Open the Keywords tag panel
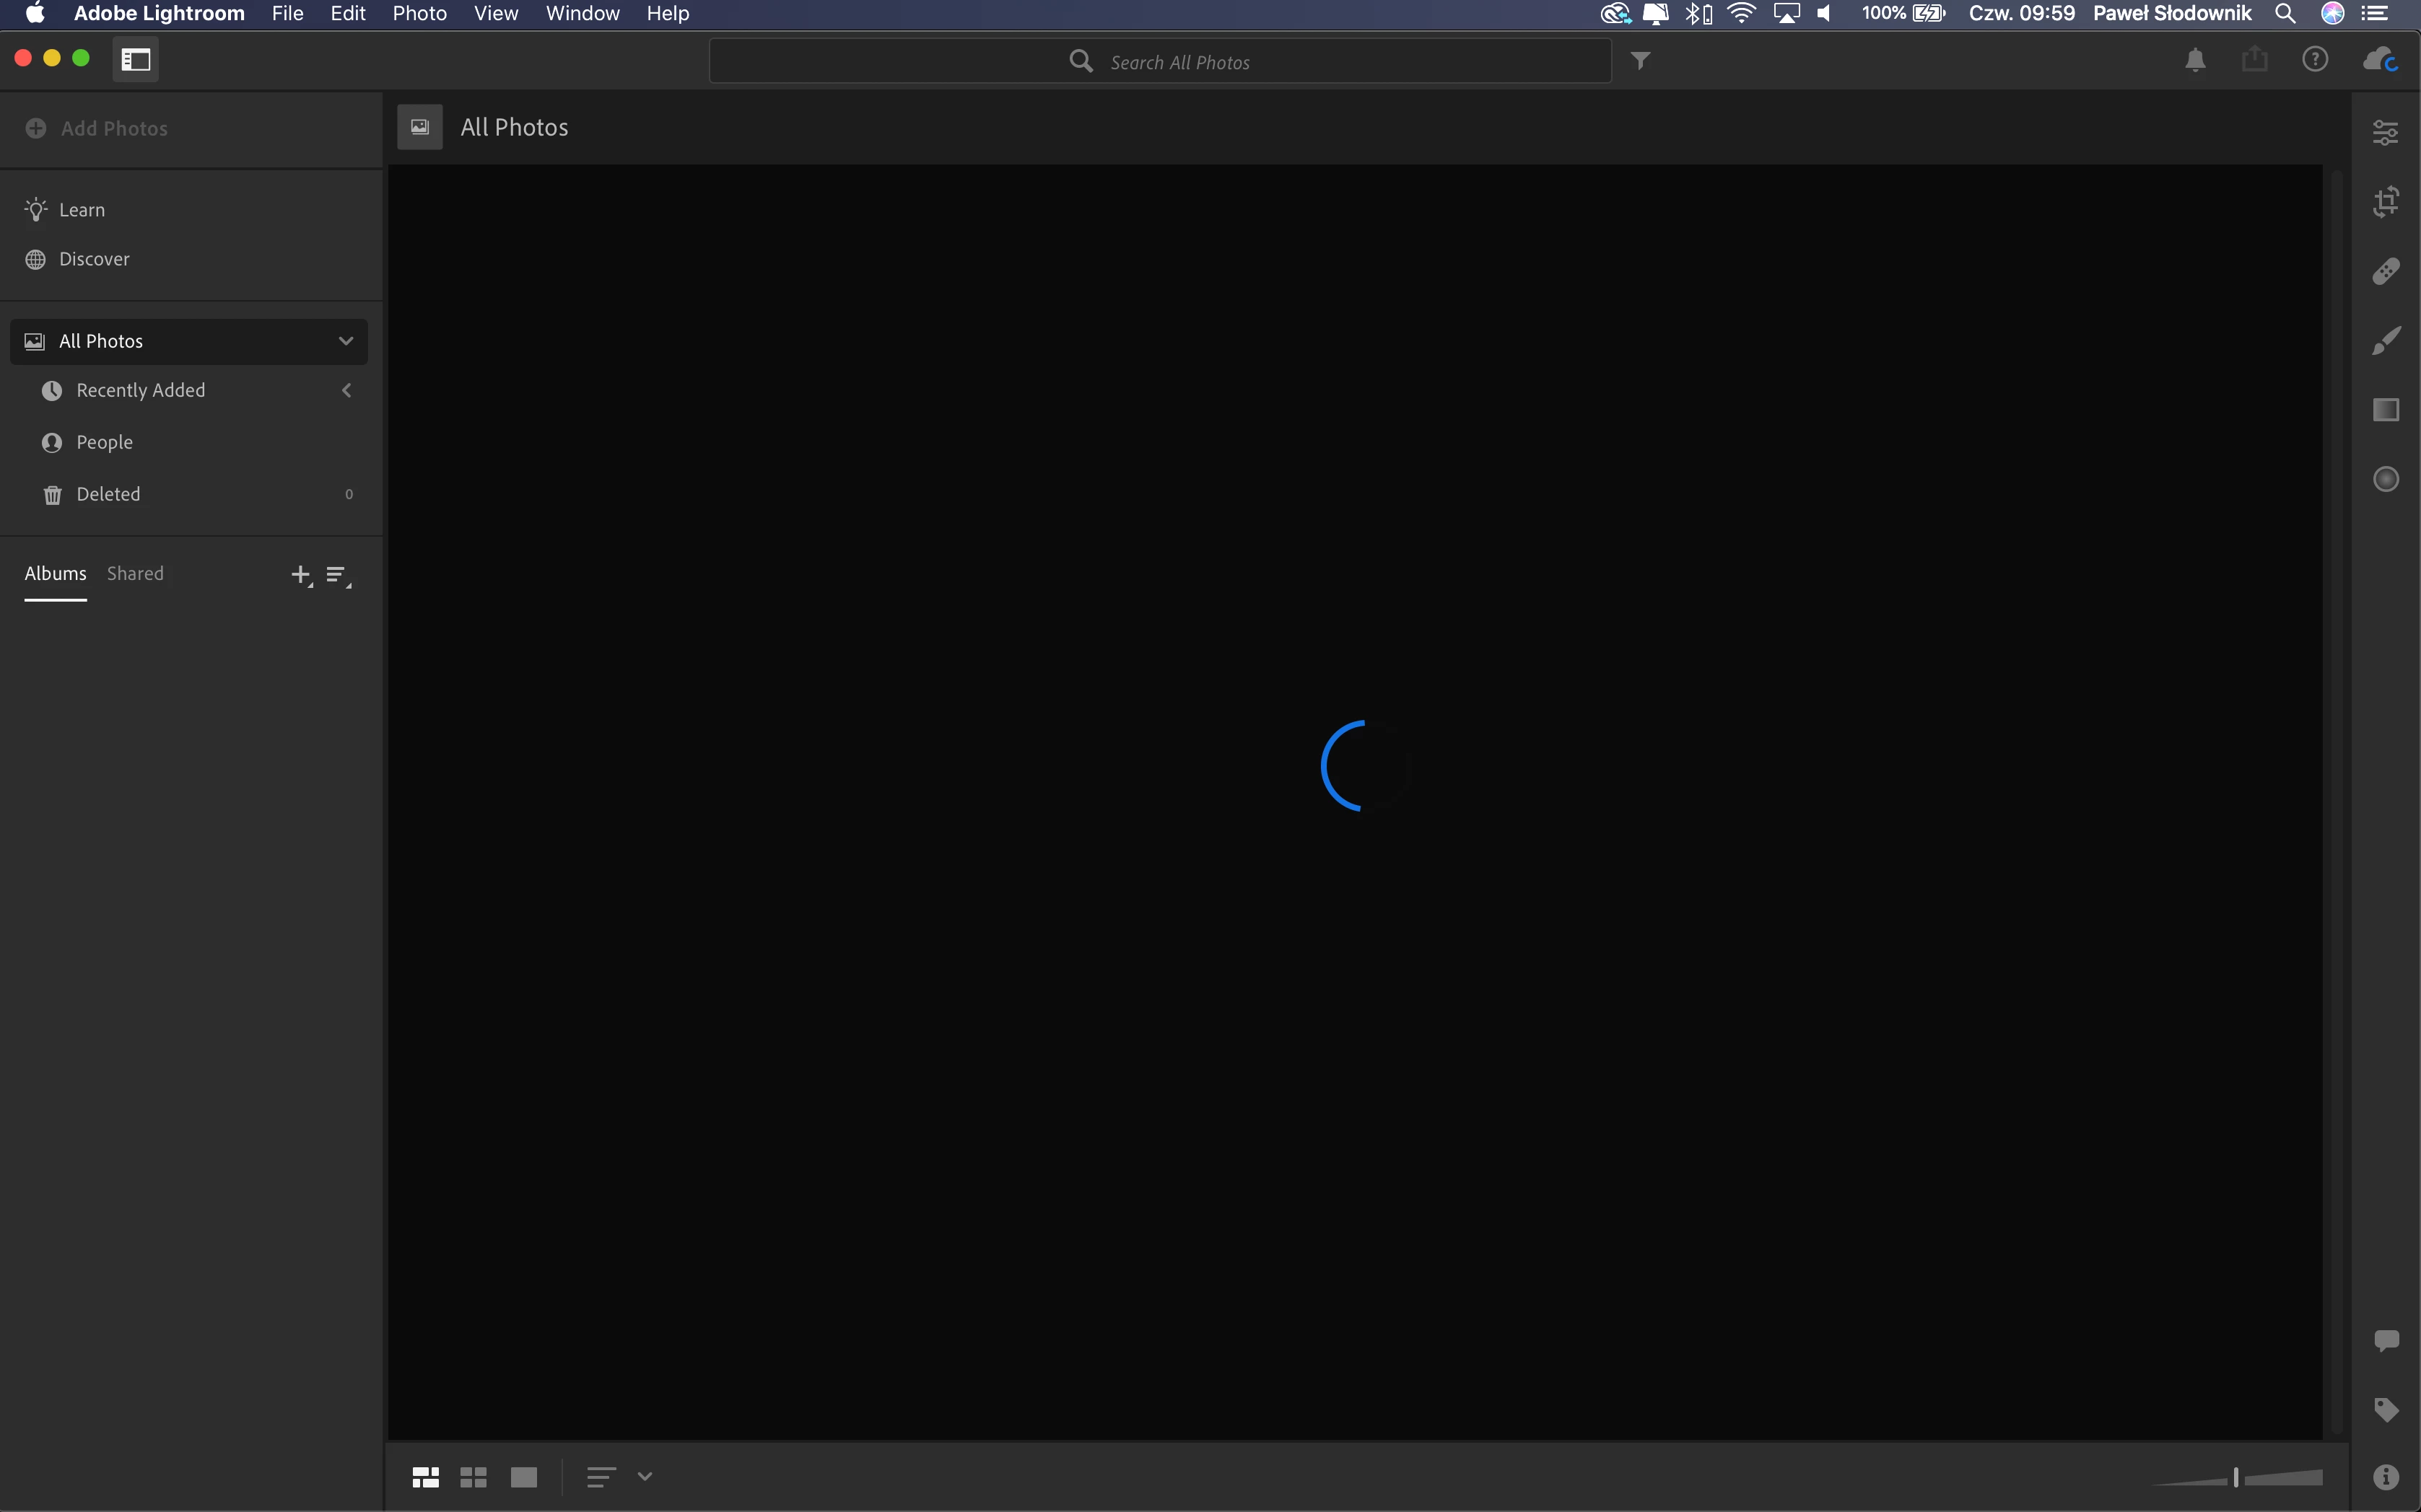This screenshot has height=1512, width=2421. (x=2386, y=1410)
